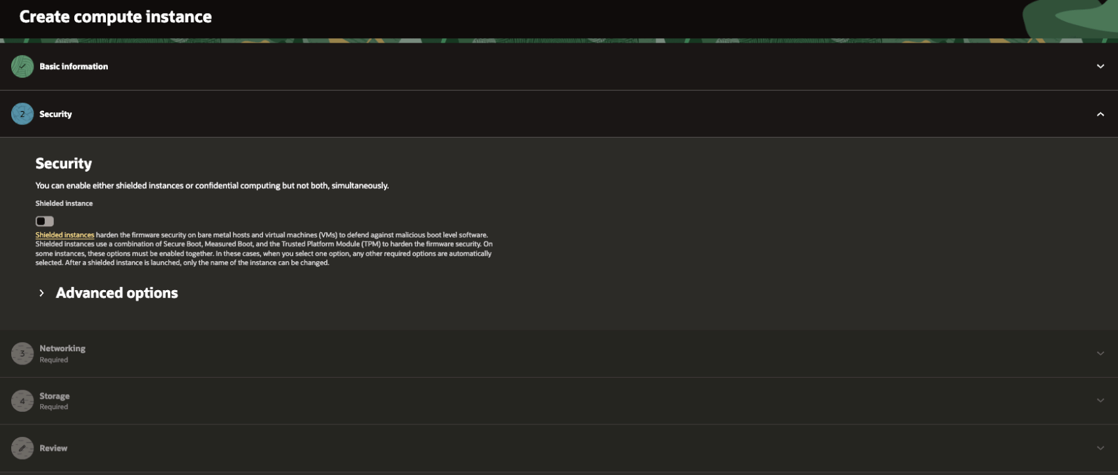Click the 'Shielded instance' field label
The height and width of the screenshot is (475, 1118).
coord(64,203)
